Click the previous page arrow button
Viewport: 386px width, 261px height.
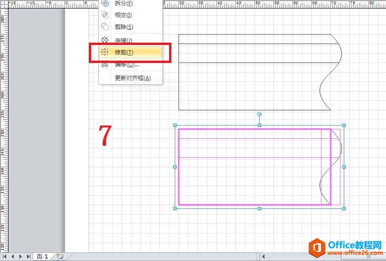[12, 257]
